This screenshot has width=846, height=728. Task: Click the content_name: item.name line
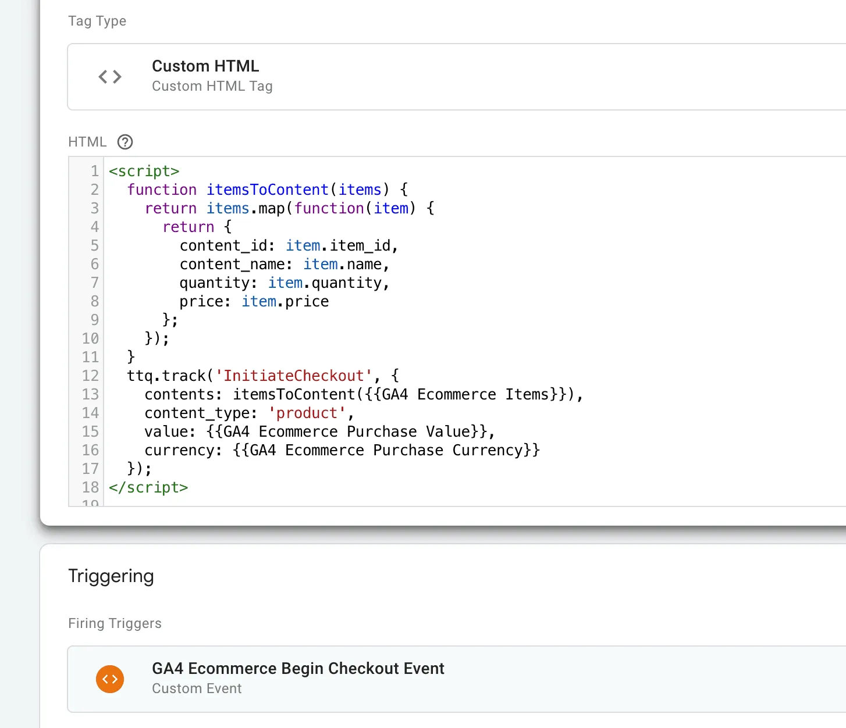coord(285,264)
